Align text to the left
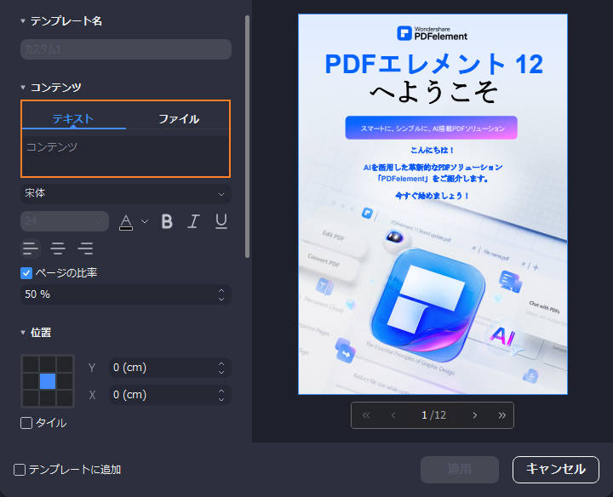The width and height of the screenshot is (613, 497). [31, 248]
